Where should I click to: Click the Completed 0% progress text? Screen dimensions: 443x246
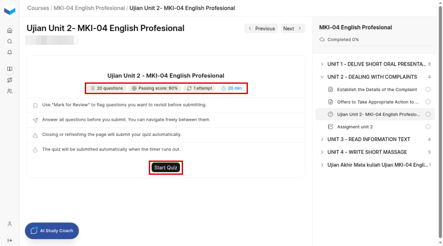click(x=343, y=39)
